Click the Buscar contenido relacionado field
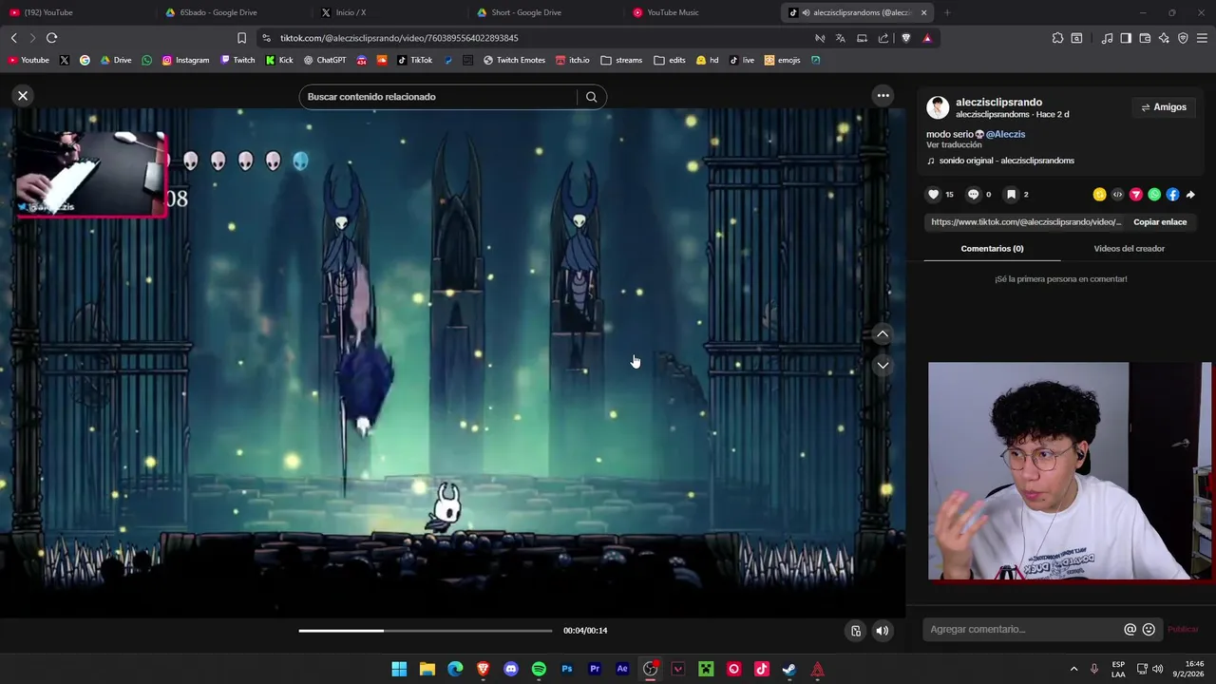This screenshot has width=1216, height=684. pyautogui.click(x=439, y=97)
